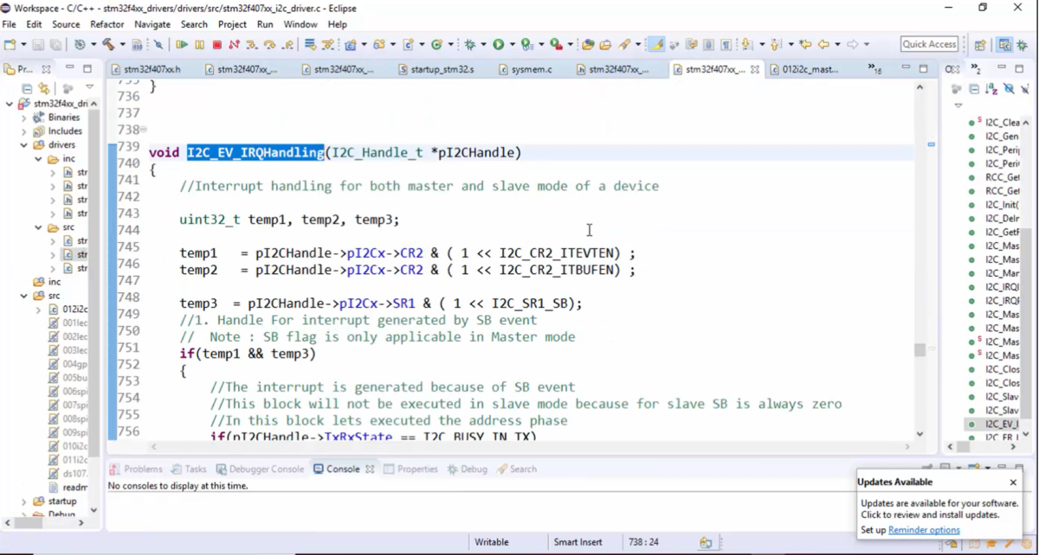The height and width of the screenshot is (555, 1039).
Task: Toggle the Mark Occurrences highlighter icon
Action: pos(656,44)
